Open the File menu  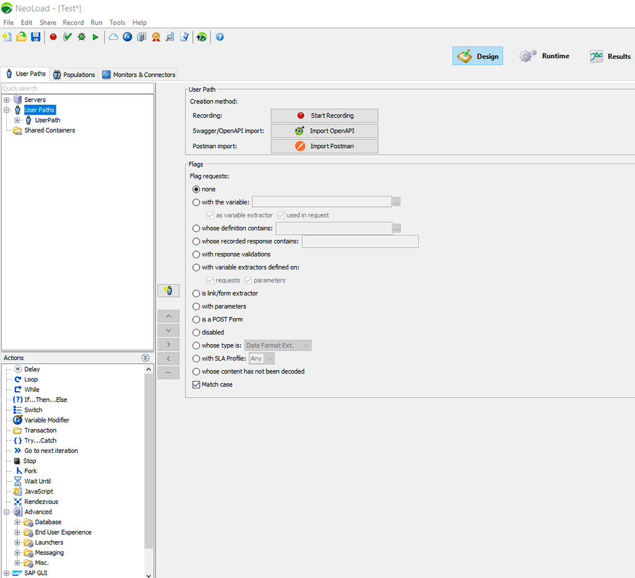point(9,23)
